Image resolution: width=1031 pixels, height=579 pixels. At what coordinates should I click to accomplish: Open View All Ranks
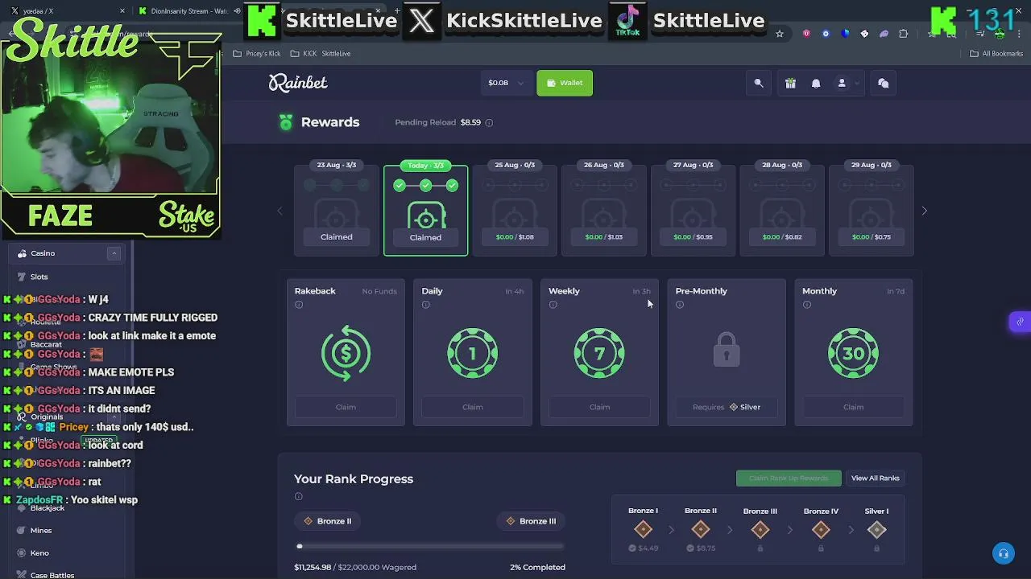876,478
